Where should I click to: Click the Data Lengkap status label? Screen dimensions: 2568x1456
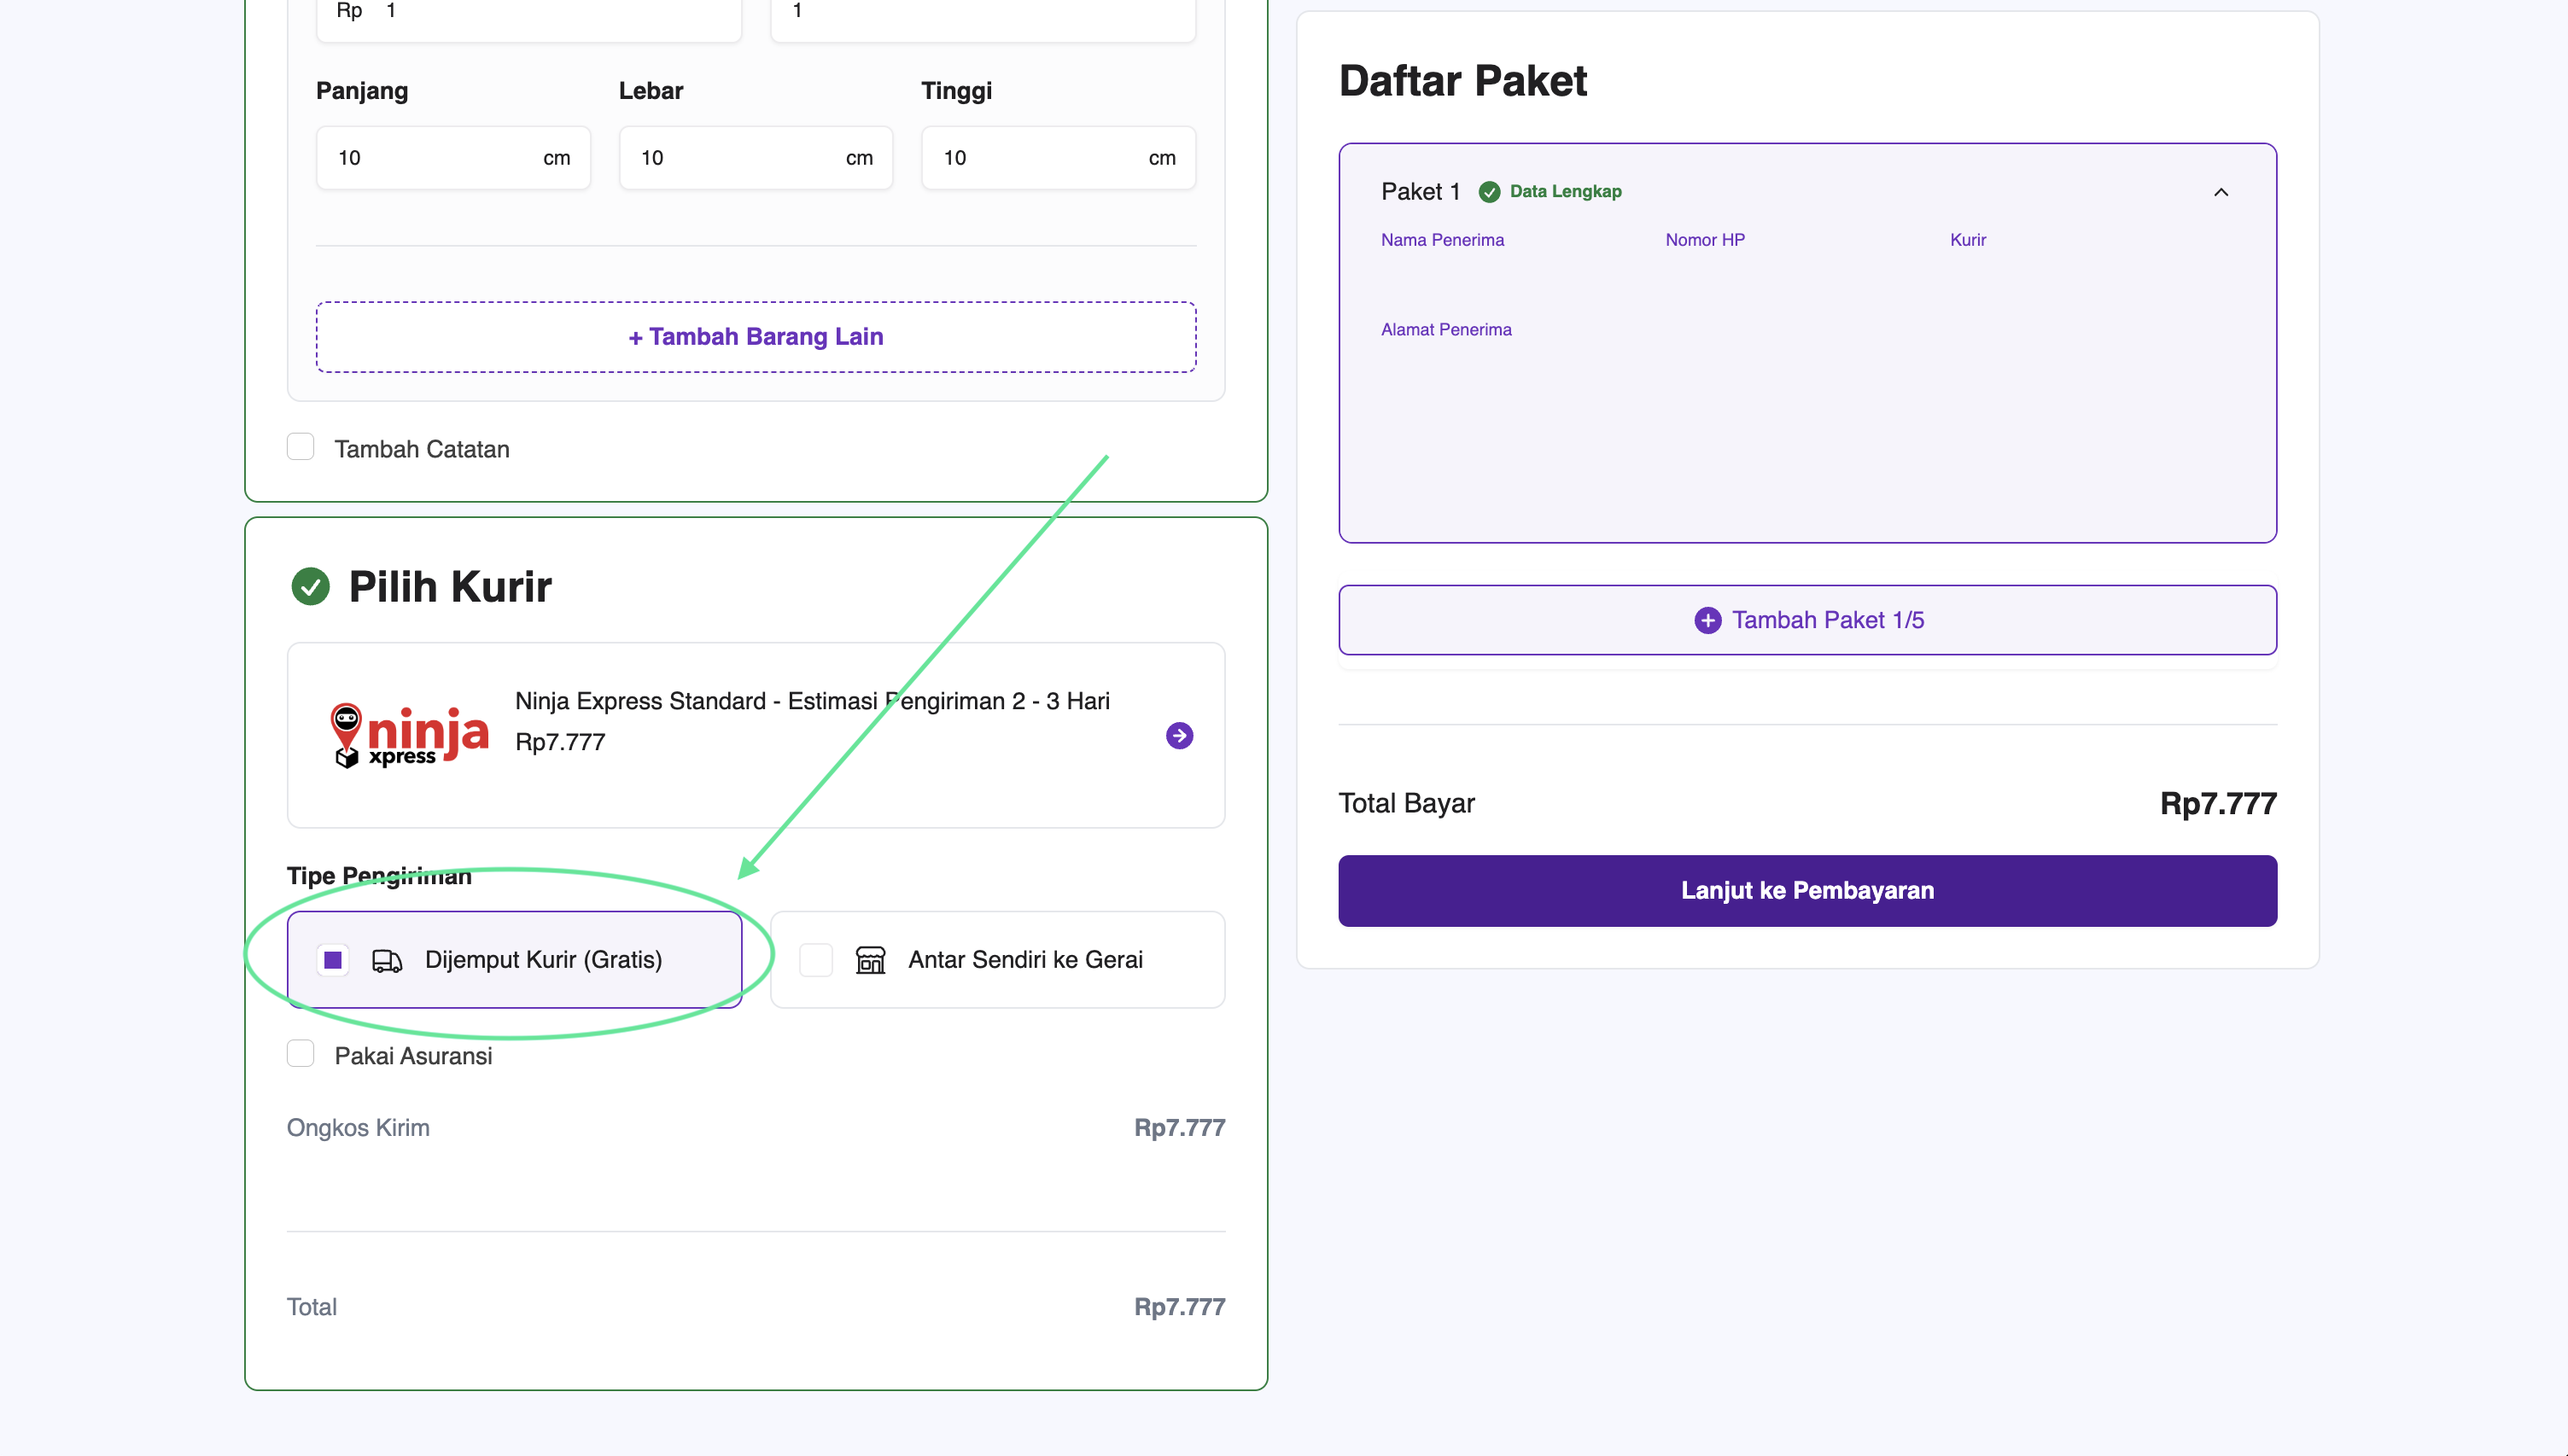[x=1565, y=192]
